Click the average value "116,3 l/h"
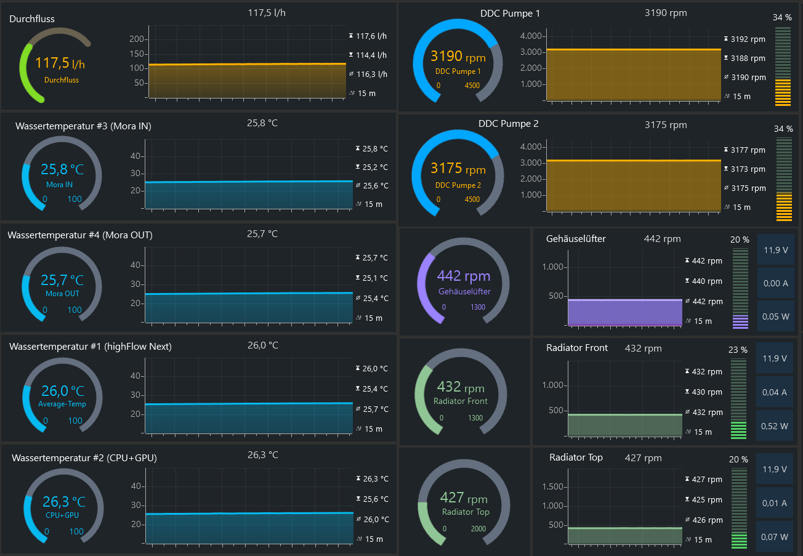 pyautogui.click(x=371, y=74)
